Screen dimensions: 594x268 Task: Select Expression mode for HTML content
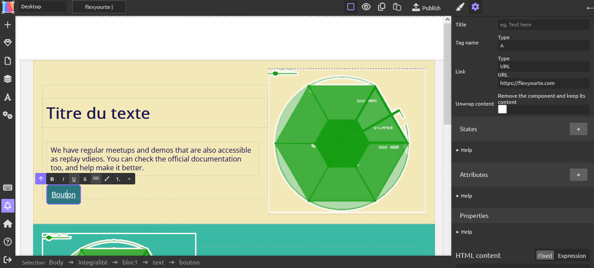click(x=572, y=256)
